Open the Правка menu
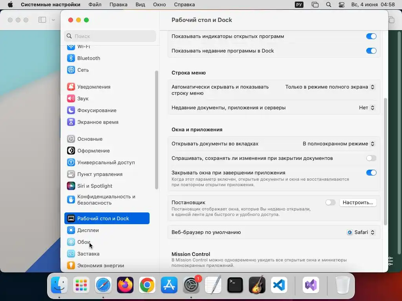 pos(119,5)
